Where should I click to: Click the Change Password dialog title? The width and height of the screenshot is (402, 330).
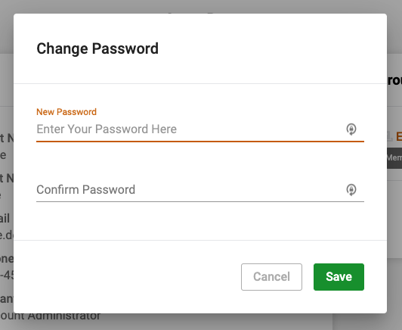click(x=97, y=48)
